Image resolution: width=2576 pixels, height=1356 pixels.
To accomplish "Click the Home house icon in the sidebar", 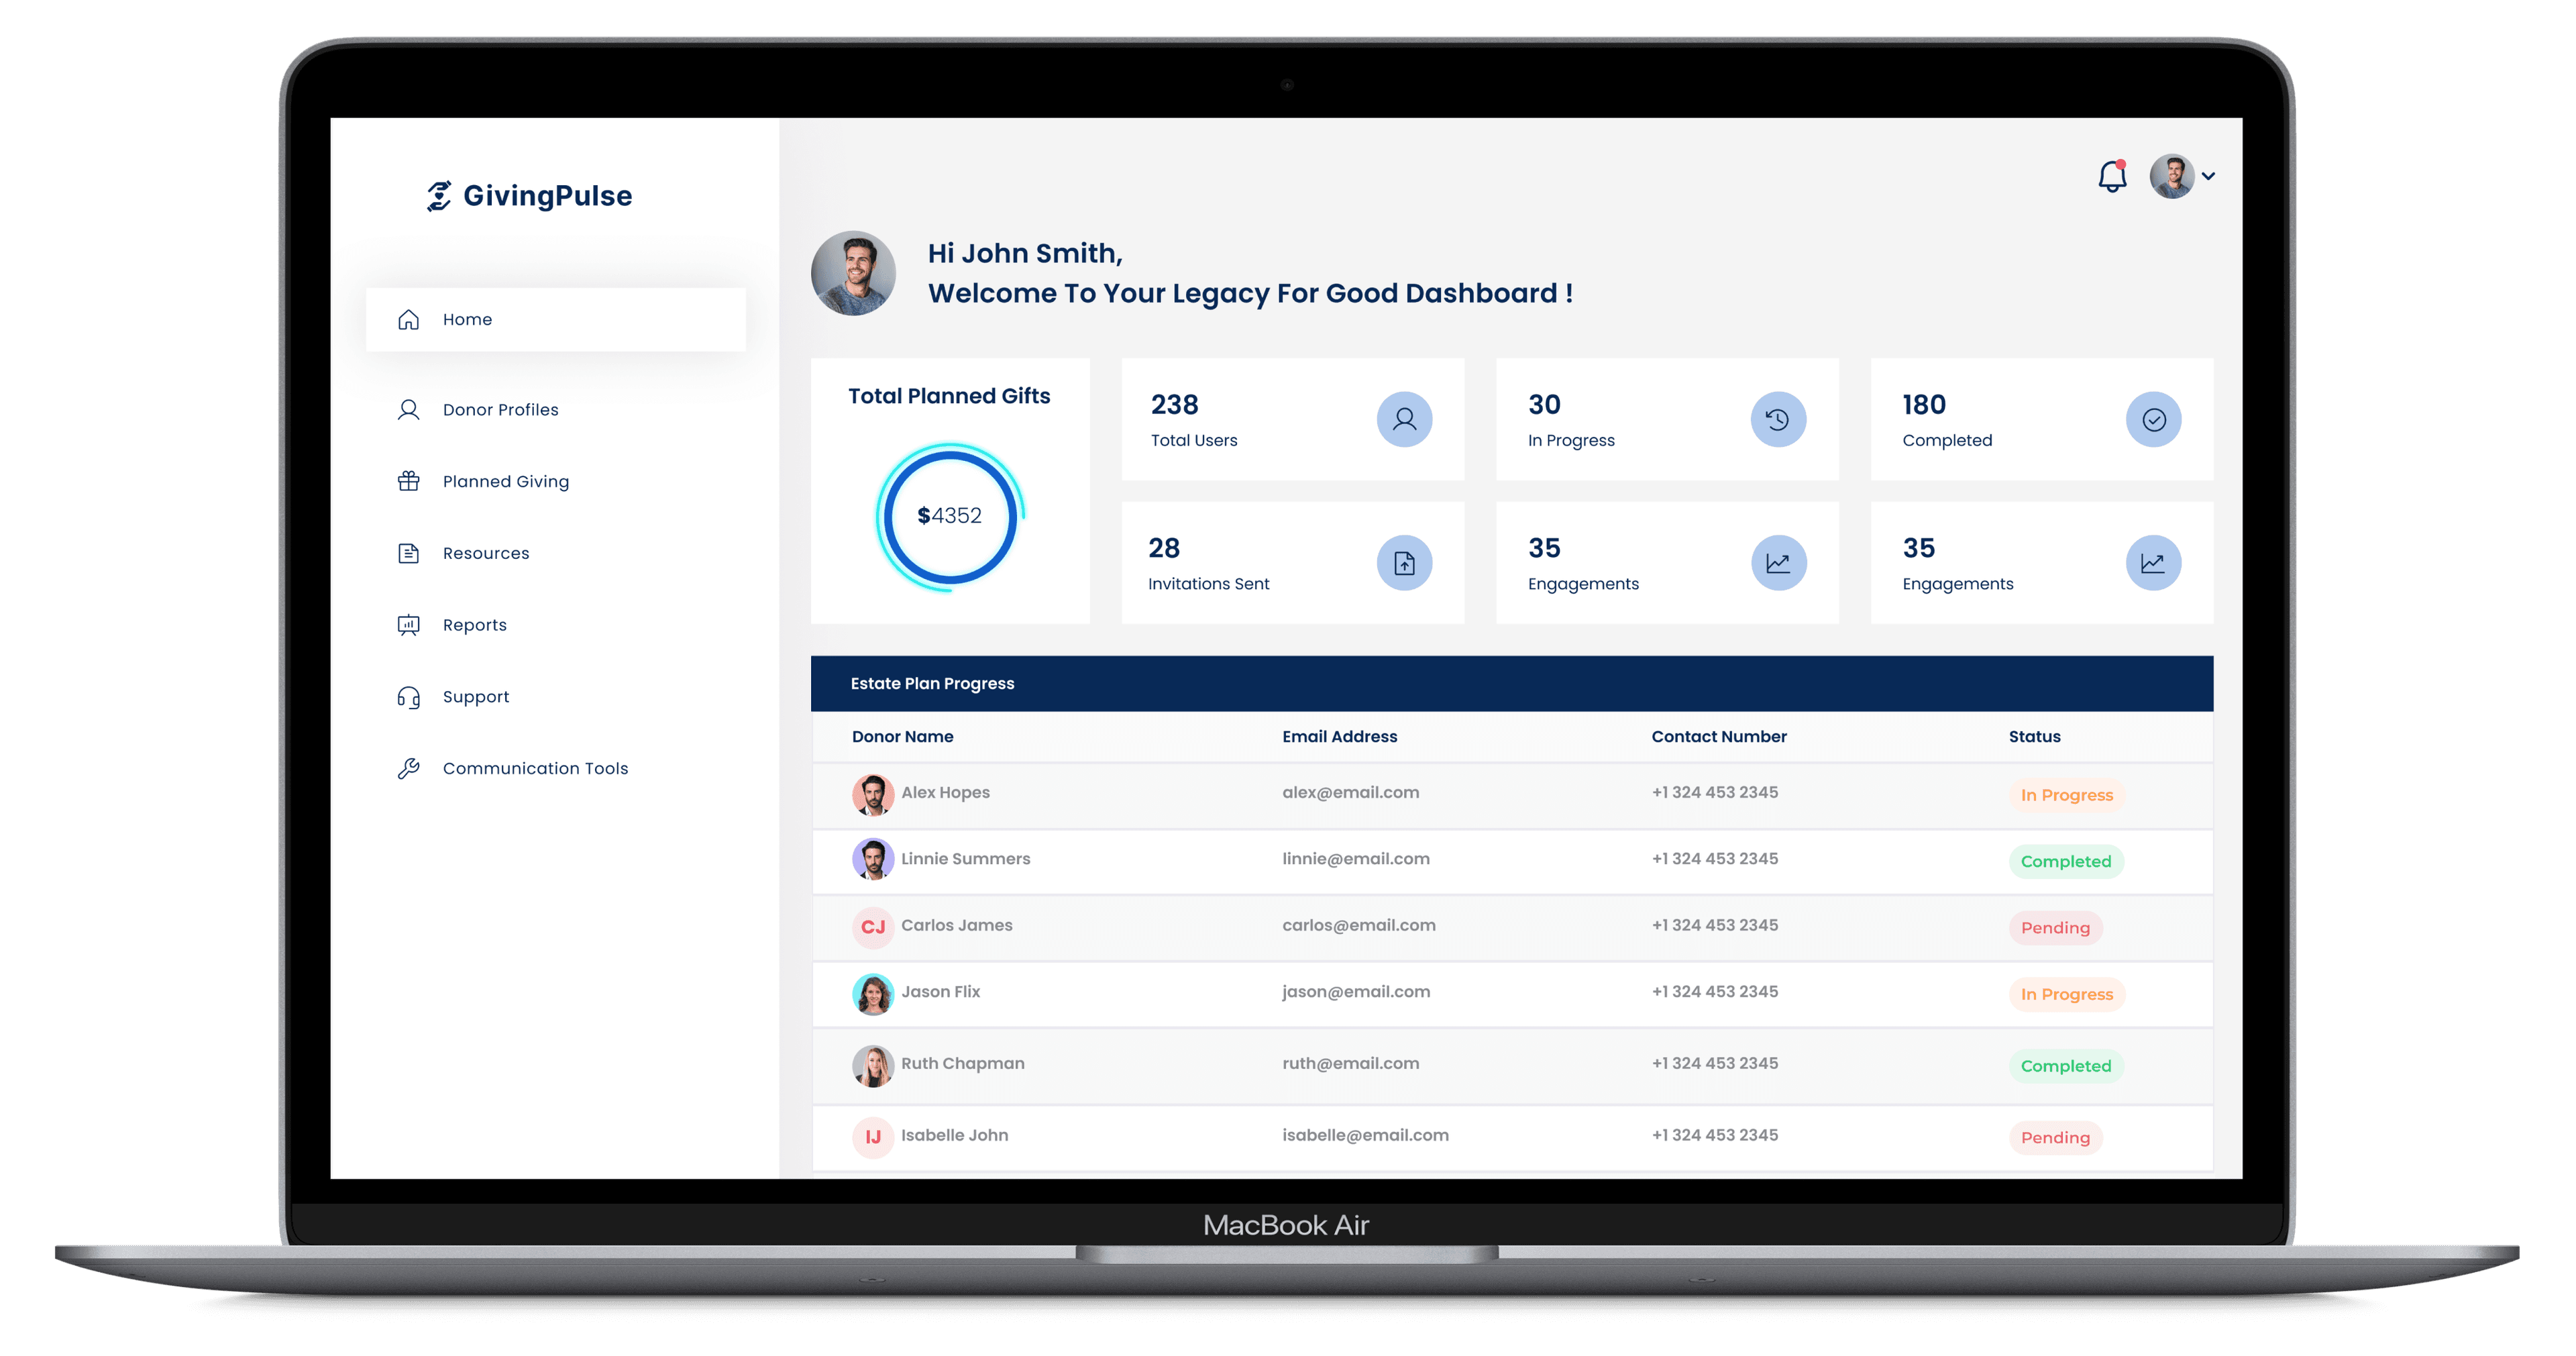I will click(x=408, y=319).
